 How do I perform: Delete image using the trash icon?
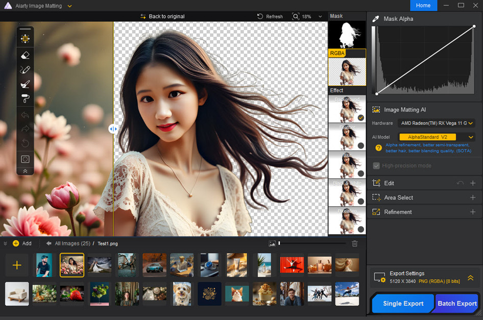click(355, 244)
